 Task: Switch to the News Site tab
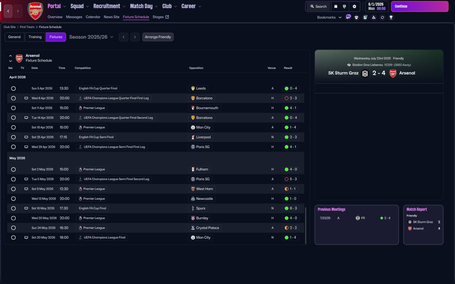point(112,17)
